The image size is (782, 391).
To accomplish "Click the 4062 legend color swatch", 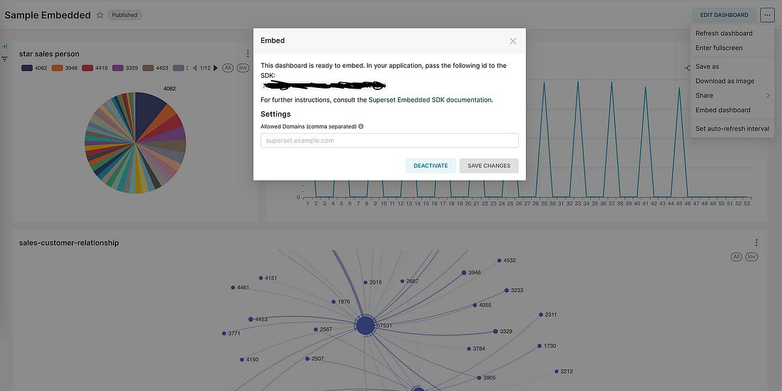I will (x=27, y=67).
